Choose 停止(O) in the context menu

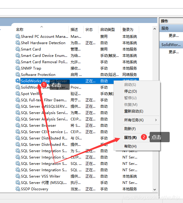tap(130, 91)
